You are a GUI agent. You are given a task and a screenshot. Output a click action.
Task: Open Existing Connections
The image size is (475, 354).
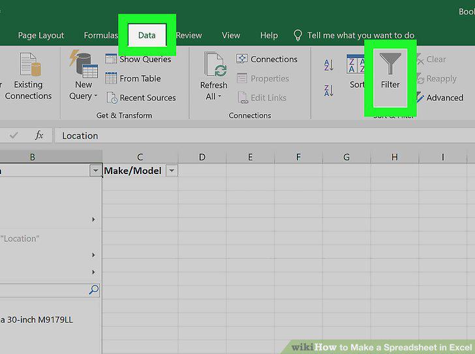click(x=28, y=76)
